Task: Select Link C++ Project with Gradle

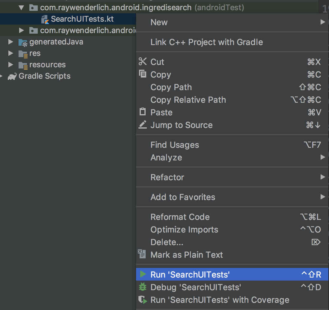Action: tap(207, 42)
